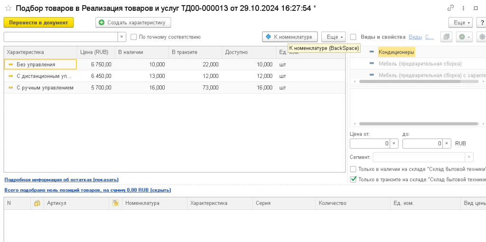
Task: Click В наличии cell 13,000
Action: coord(141,76)
